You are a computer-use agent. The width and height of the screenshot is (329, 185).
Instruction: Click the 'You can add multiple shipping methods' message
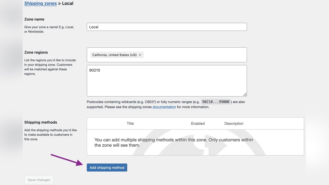click(174, 143)
